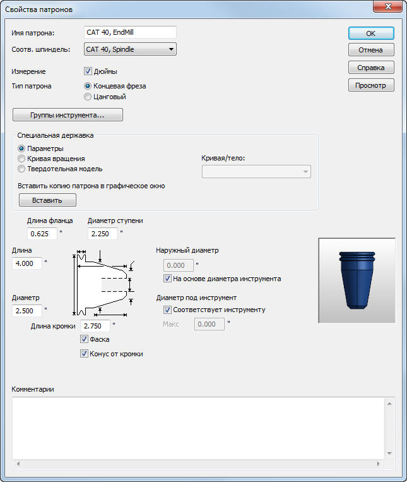Click the Длина фланца field 0.625
The image size is (407, 482).
coord(42,234)
